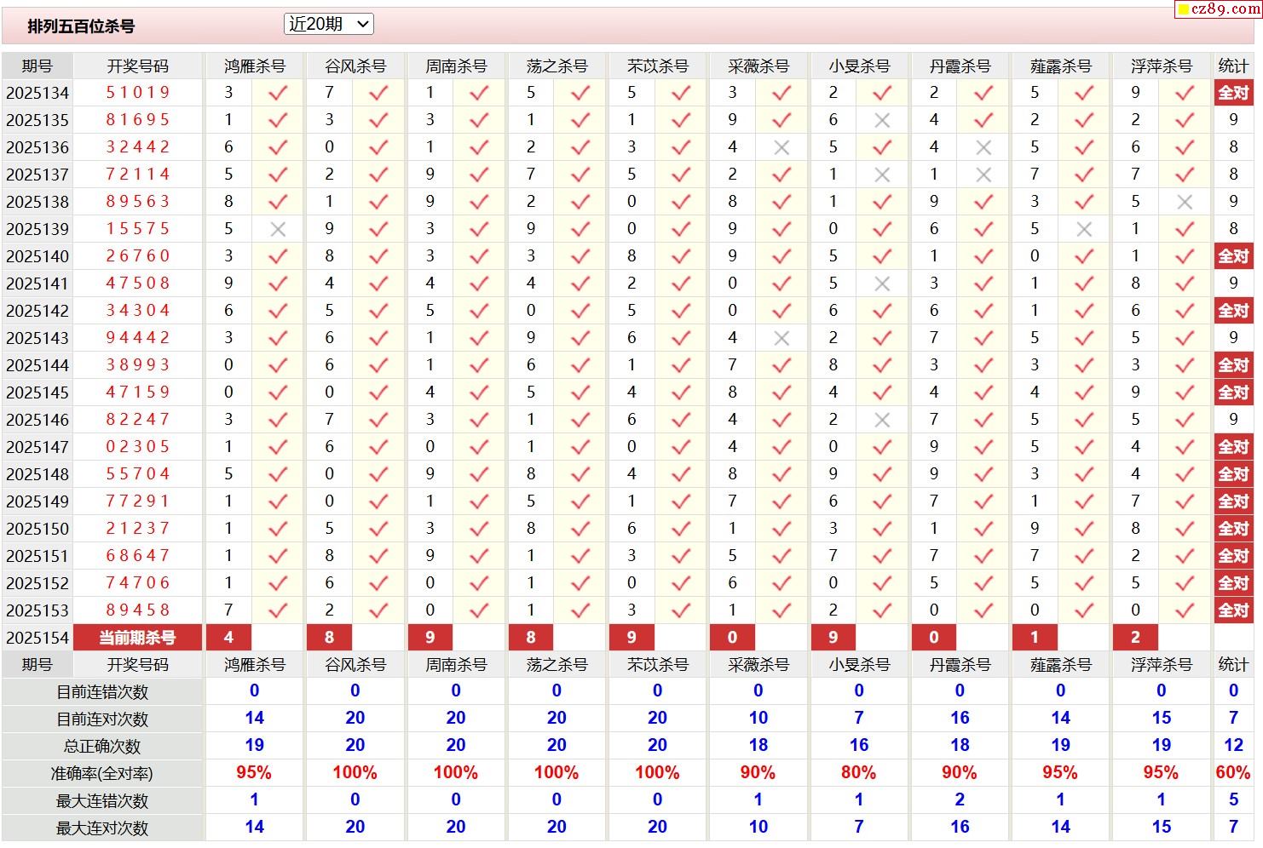Open the cz89.com site link
Screen dimensions: 1263x848
[x=1220, y=9]
